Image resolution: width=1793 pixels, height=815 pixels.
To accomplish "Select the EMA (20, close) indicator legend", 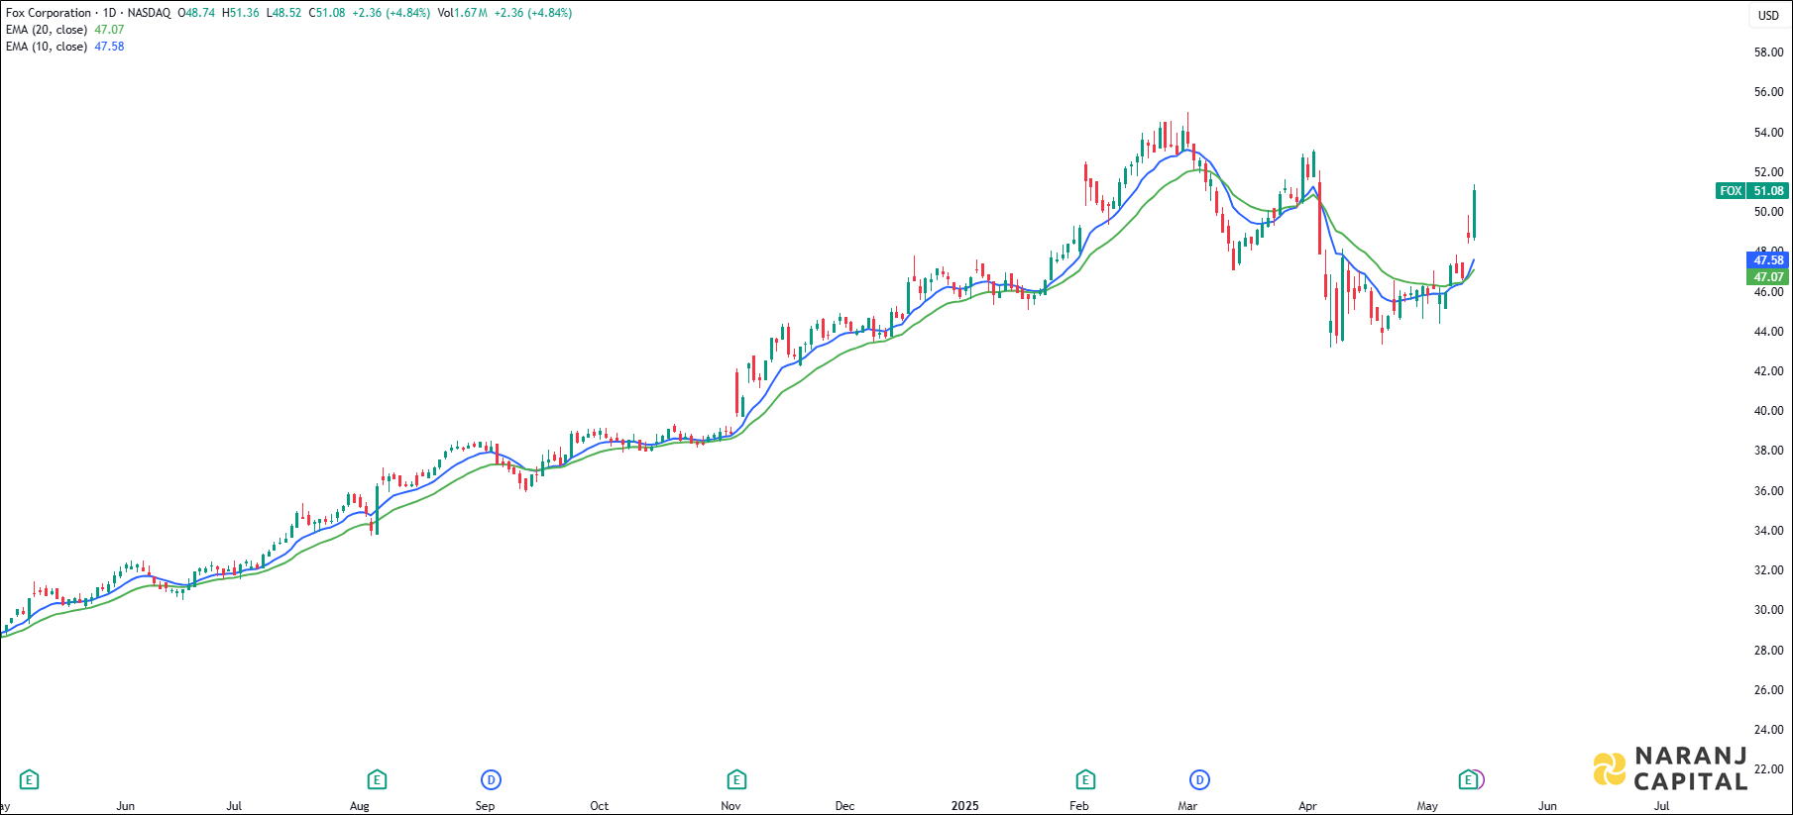I will pos(47,30).
